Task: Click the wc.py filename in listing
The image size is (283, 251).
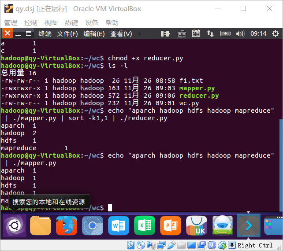Action: point(189,103)
